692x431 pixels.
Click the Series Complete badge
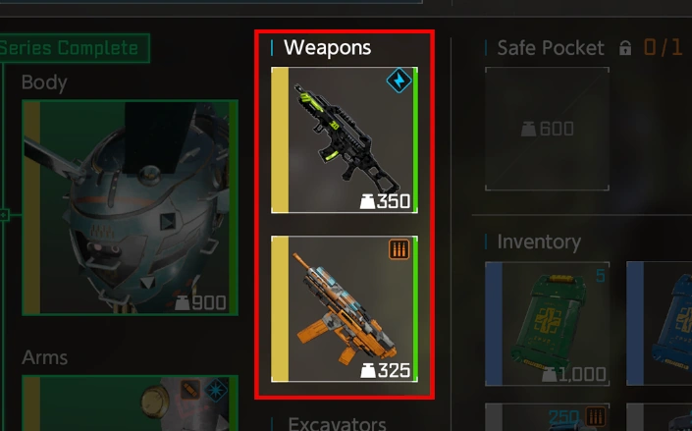coord(75,48)
